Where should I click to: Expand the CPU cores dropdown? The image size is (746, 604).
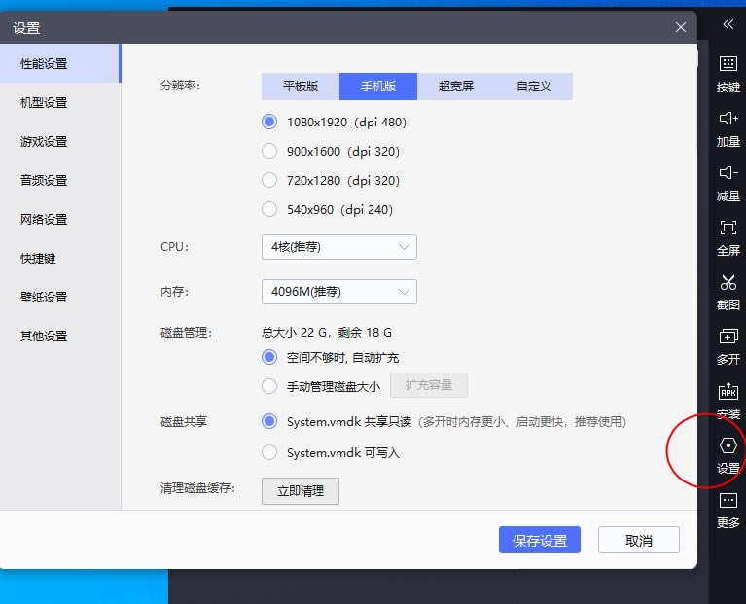[339, 247]
